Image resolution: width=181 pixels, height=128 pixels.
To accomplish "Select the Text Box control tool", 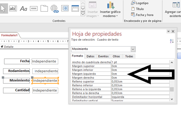I will pos(13,8).
